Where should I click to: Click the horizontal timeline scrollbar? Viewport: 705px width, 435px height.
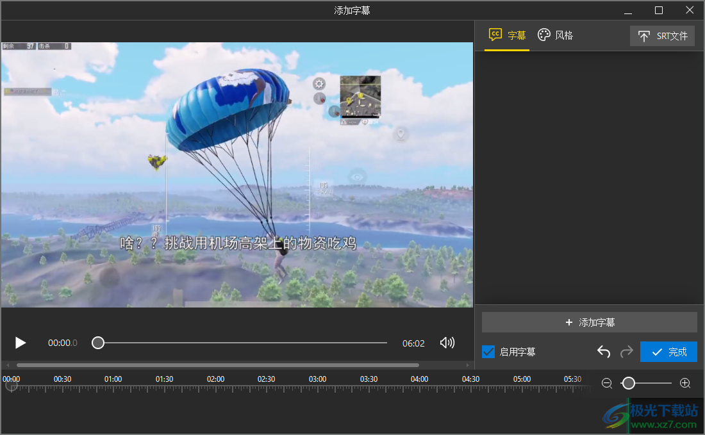[x=218, y=365]
